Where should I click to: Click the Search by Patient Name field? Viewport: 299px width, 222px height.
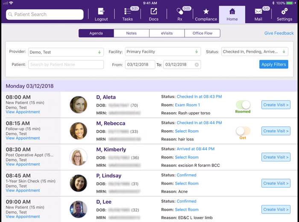pos(66,64)
